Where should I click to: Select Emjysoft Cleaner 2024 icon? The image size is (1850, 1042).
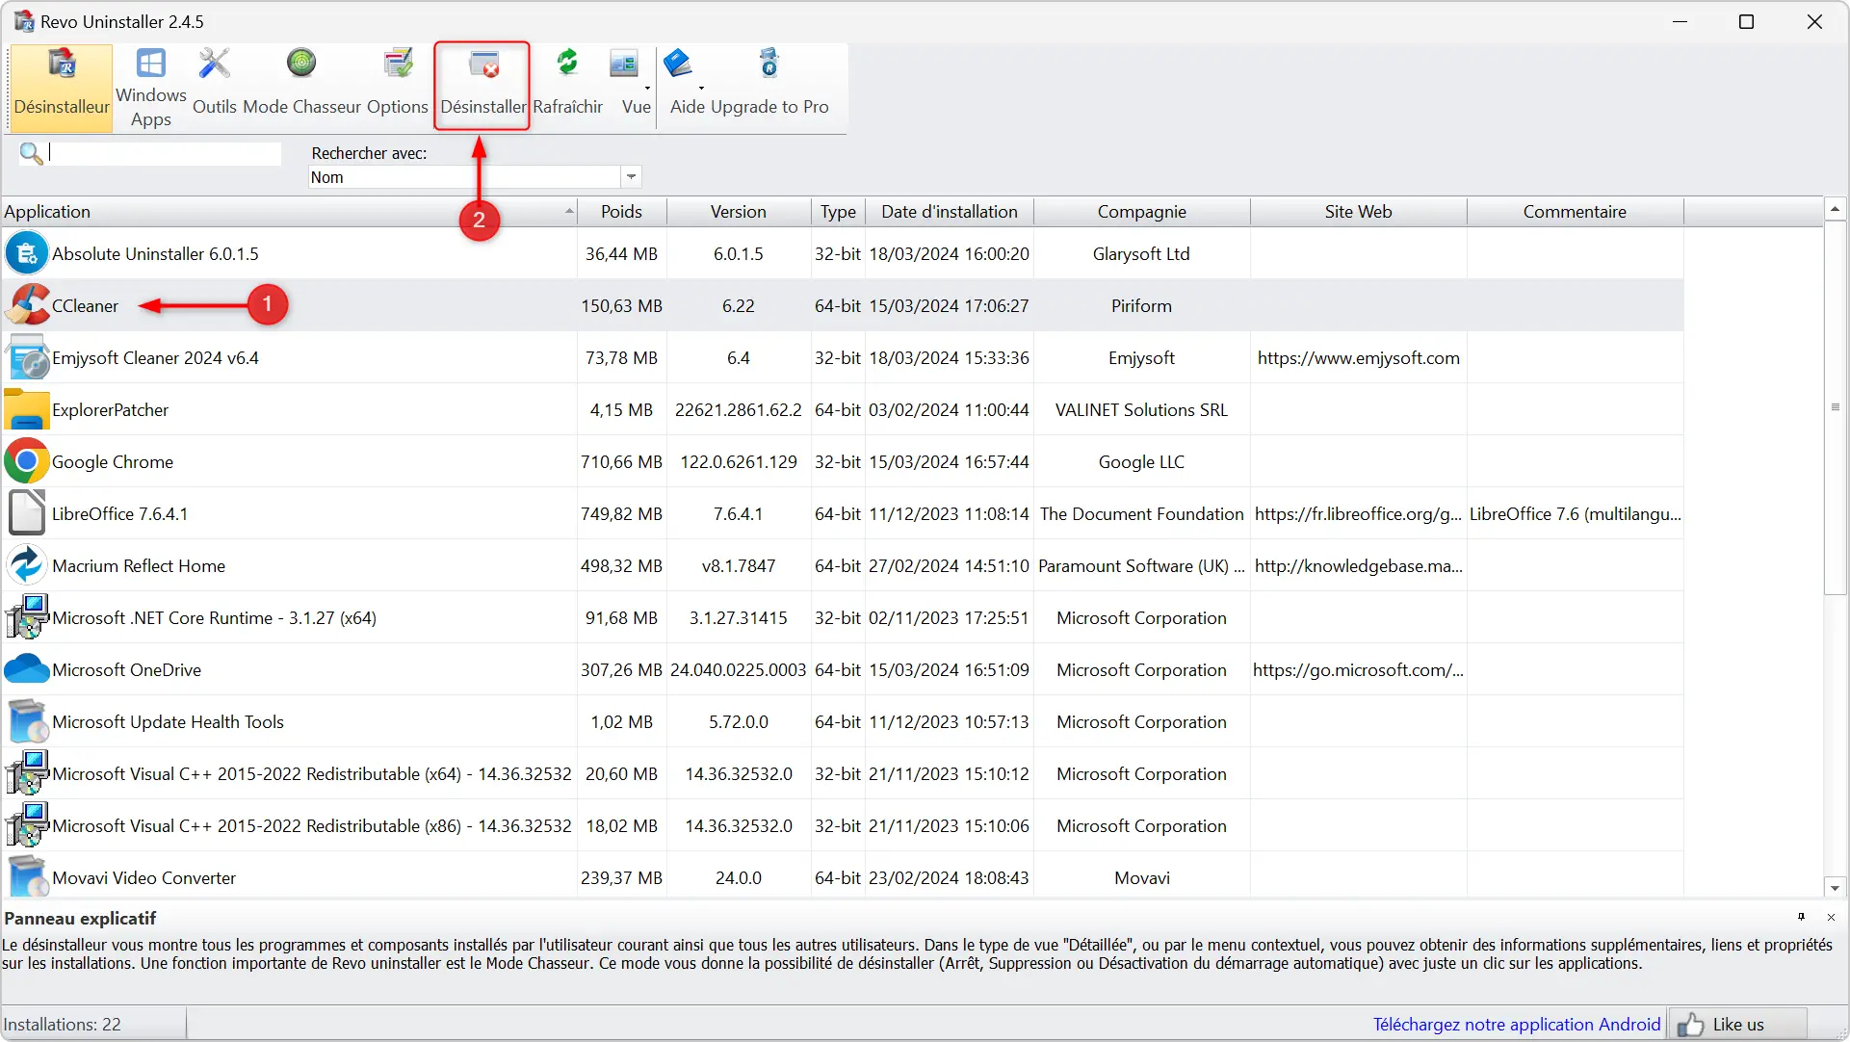pos(27,357)
